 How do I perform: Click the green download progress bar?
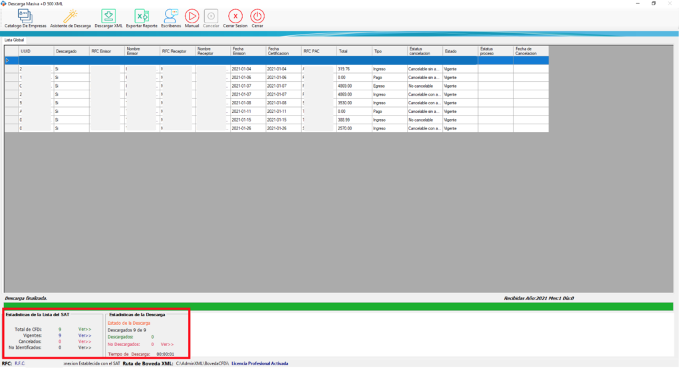pyautogui.click(x=339, y=306)
